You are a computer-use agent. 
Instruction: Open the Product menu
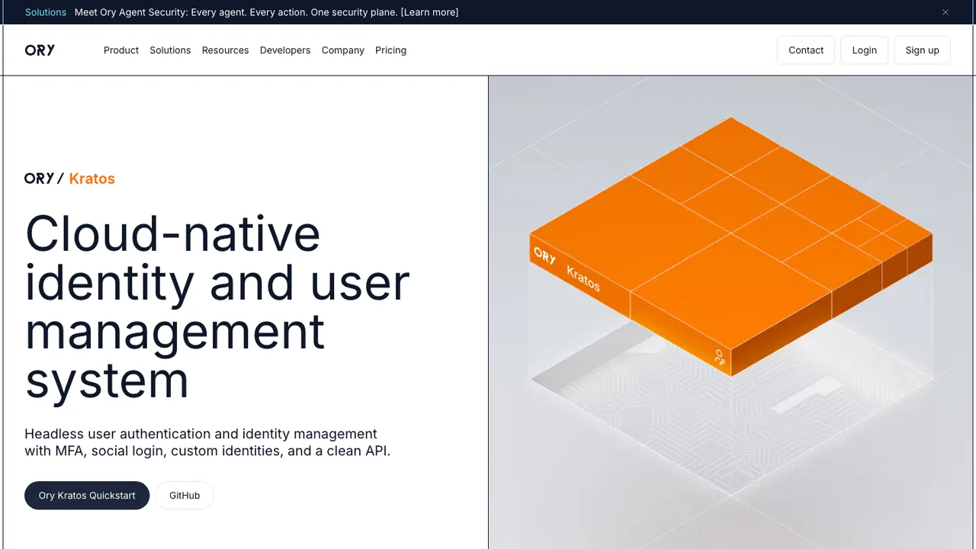point(121,50)
